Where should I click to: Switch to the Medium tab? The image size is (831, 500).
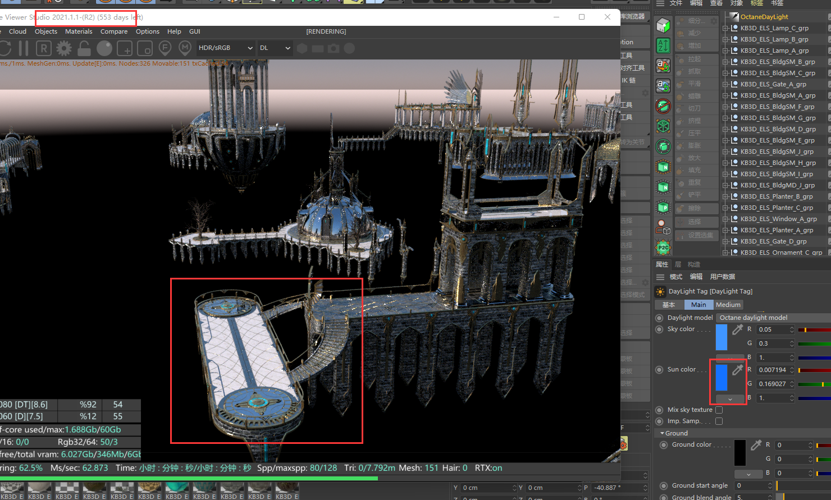(728, 305)
